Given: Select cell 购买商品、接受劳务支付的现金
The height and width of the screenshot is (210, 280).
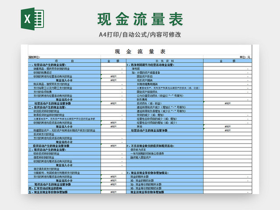Looking at the screenshot, I should click(x=64, y=84).
